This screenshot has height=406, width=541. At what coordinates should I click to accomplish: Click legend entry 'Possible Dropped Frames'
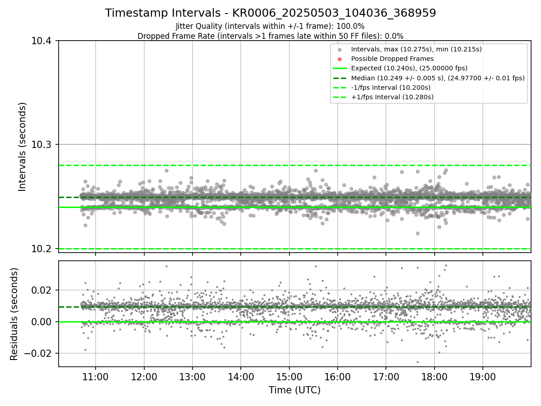[392, 59]
